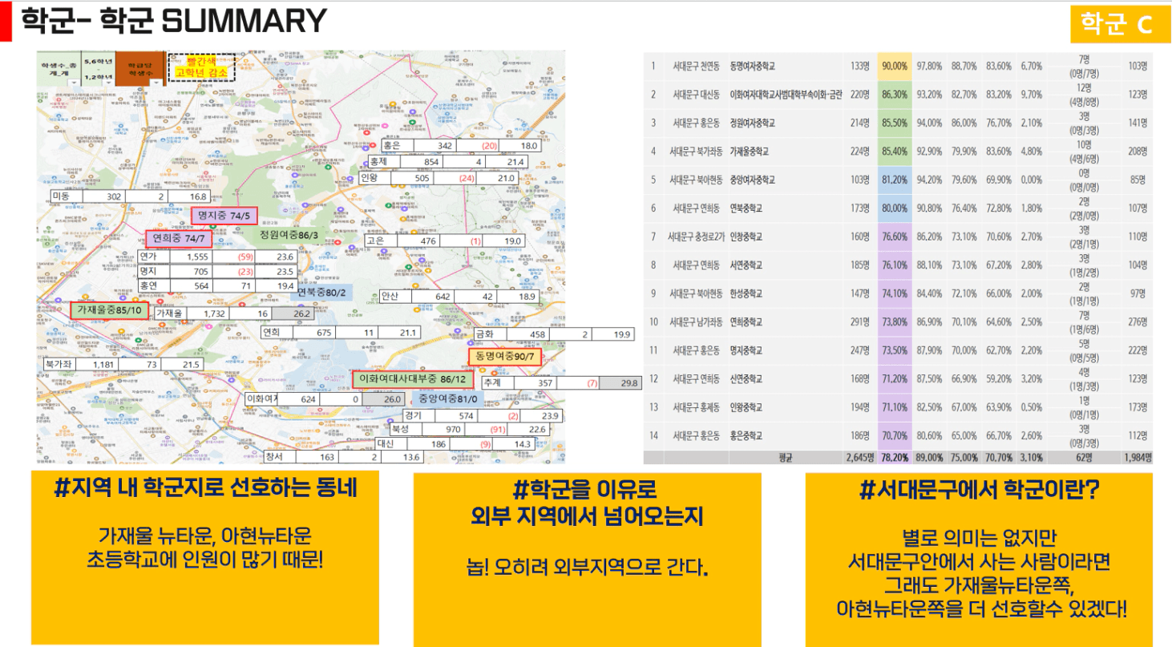1172x647 pixels.
Task: Select 이화여자대학교사범대학부속이화·금란 in the table
Action: click(x=785, y=94)
